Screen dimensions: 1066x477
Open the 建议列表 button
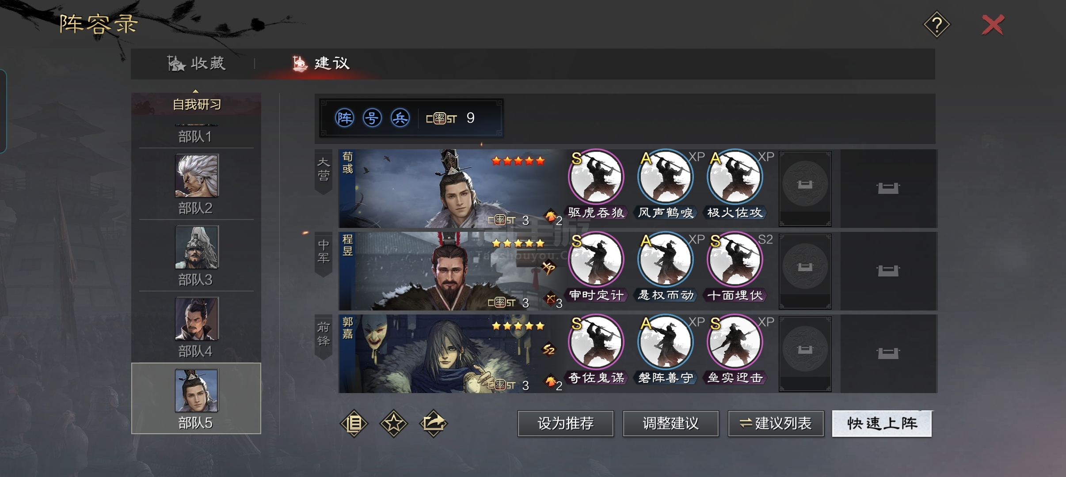[776, 424]
